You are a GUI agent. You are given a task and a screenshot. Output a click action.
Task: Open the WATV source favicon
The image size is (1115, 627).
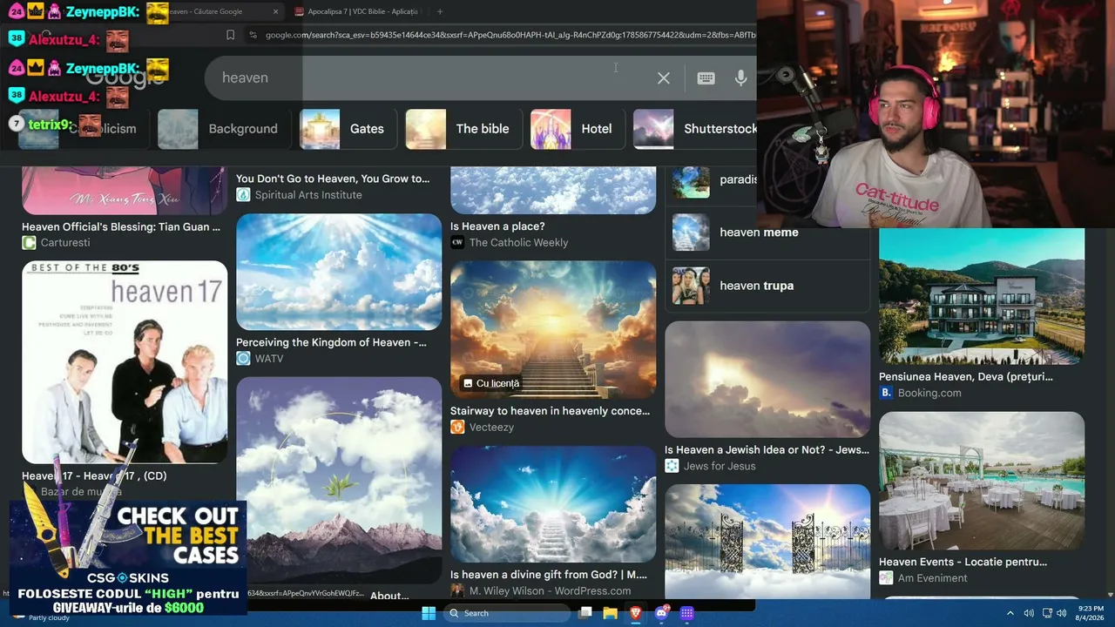coord(243,359)
